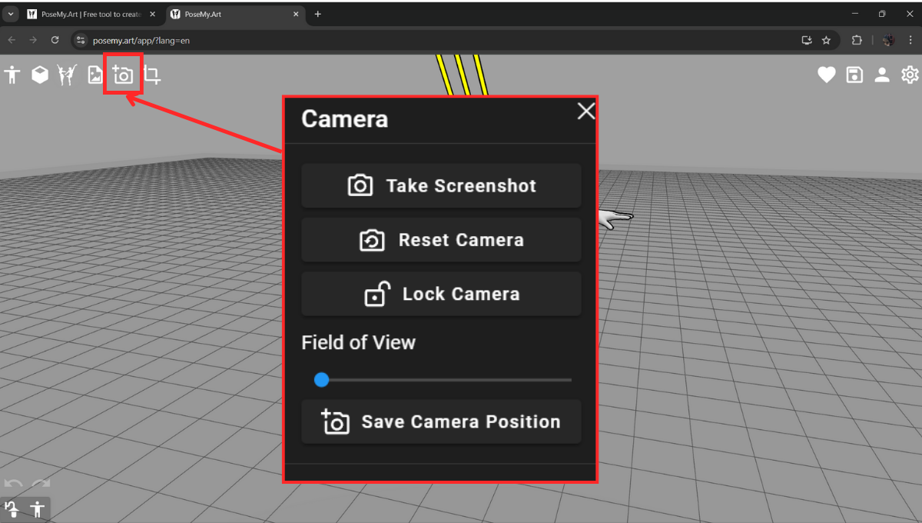Select the character figure tool in the toolbar
922x523 pixels.
12,75
